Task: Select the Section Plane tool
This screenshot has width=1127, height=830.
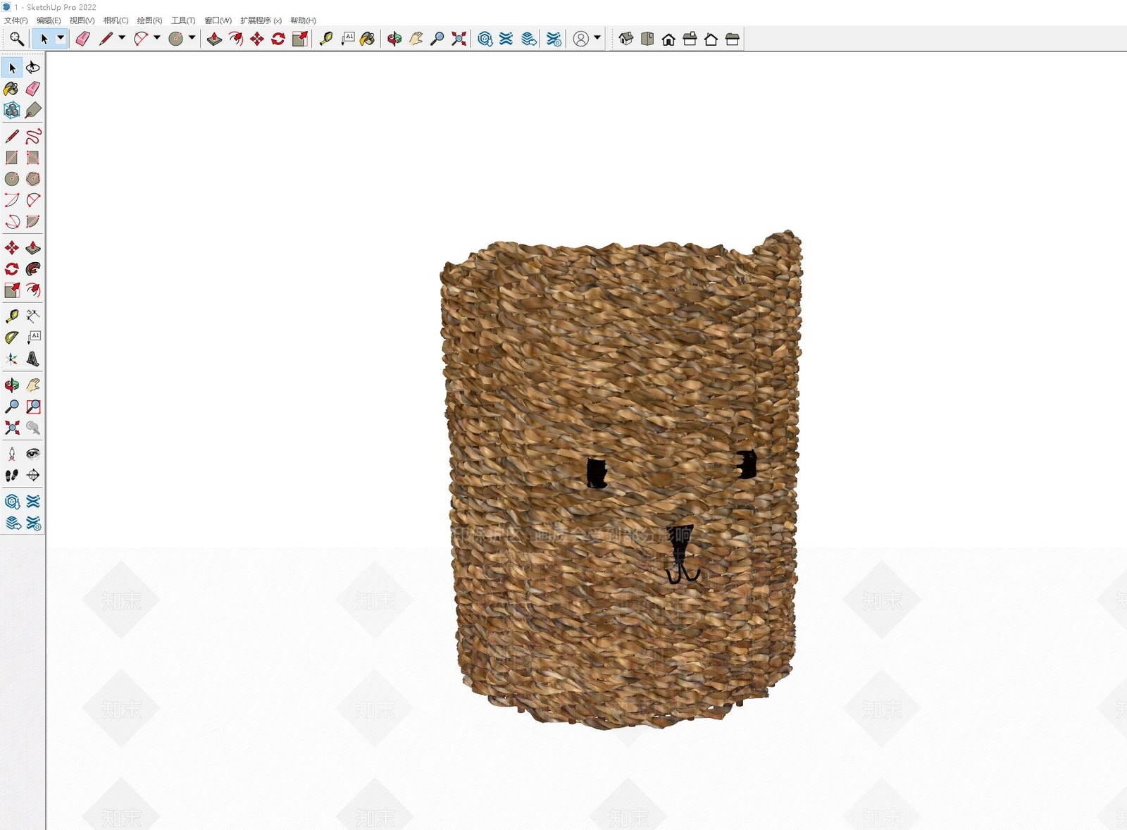Action: (33, 476)
